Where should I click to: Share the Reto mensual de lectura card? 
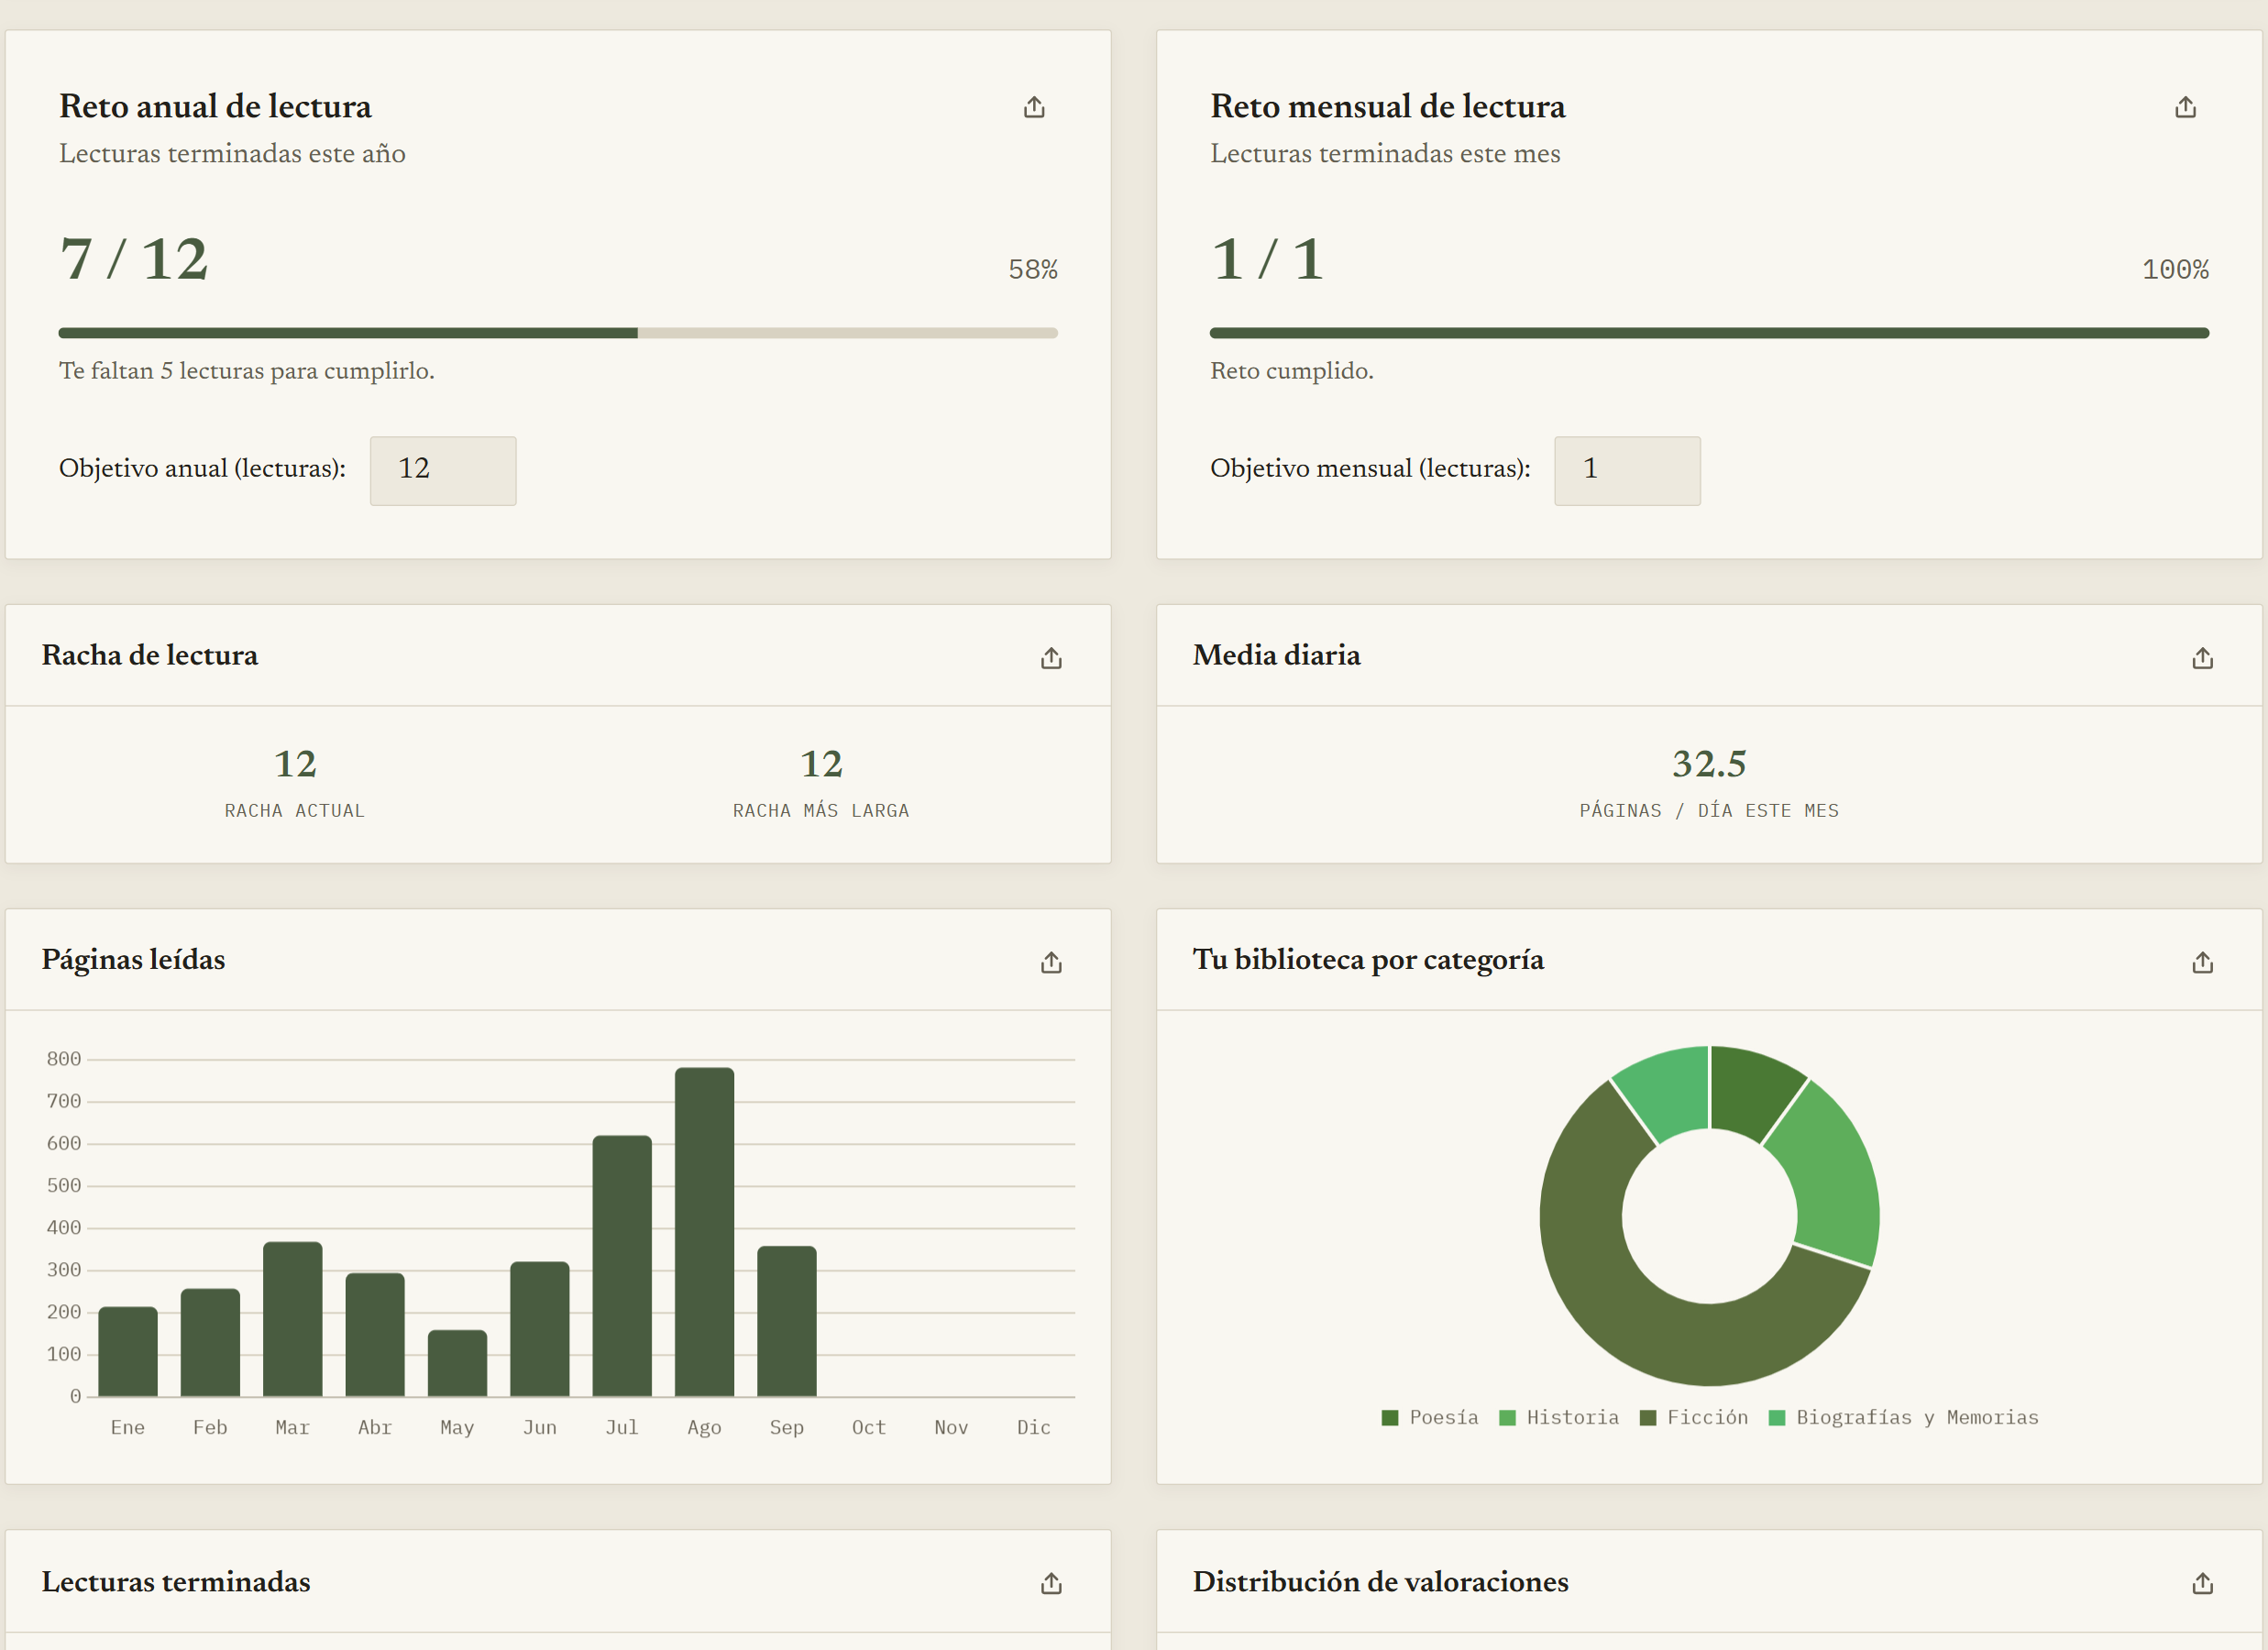tap(2185, 107)
